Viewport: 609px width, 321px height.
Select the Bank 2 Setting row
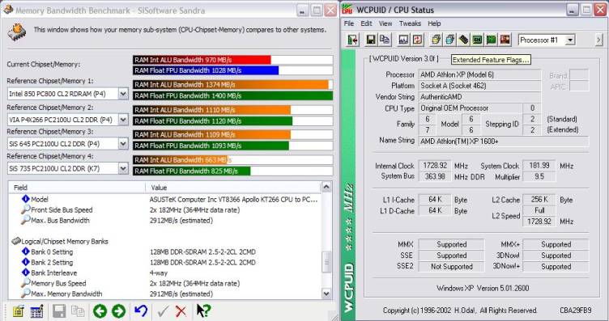[165, 262]
